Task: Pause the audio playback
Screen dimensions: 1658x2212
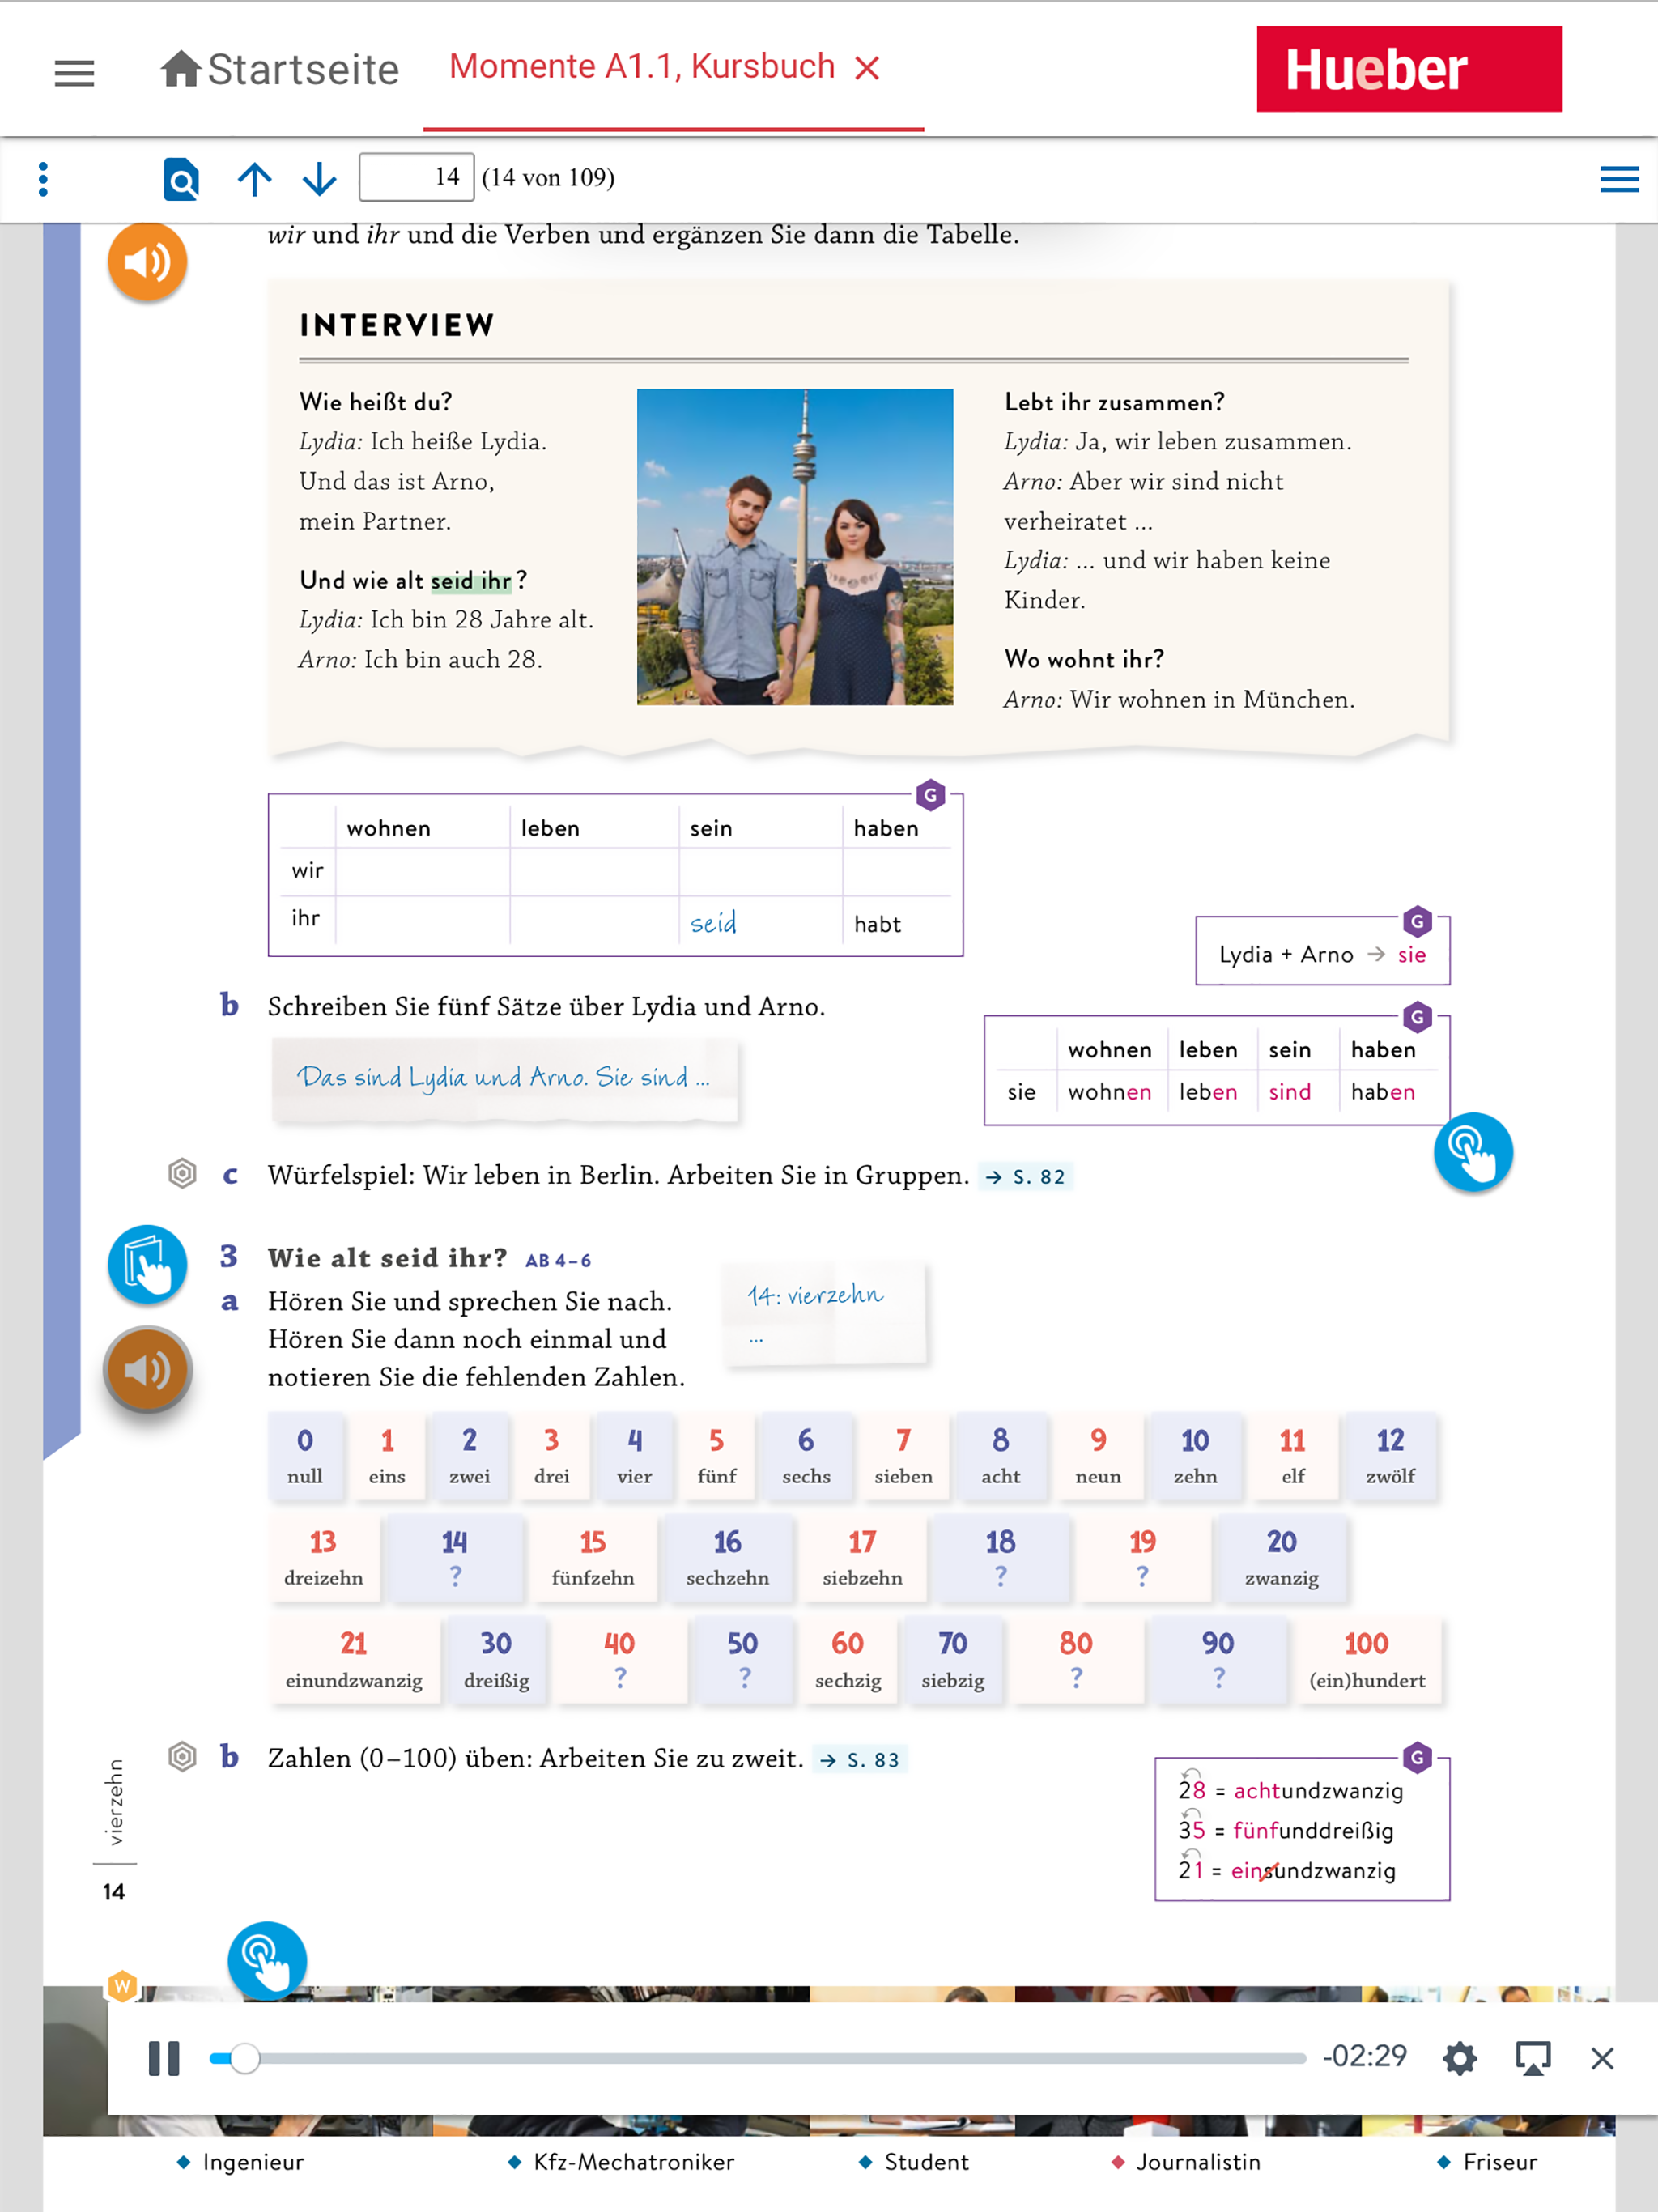Action: click(164, 2058)
